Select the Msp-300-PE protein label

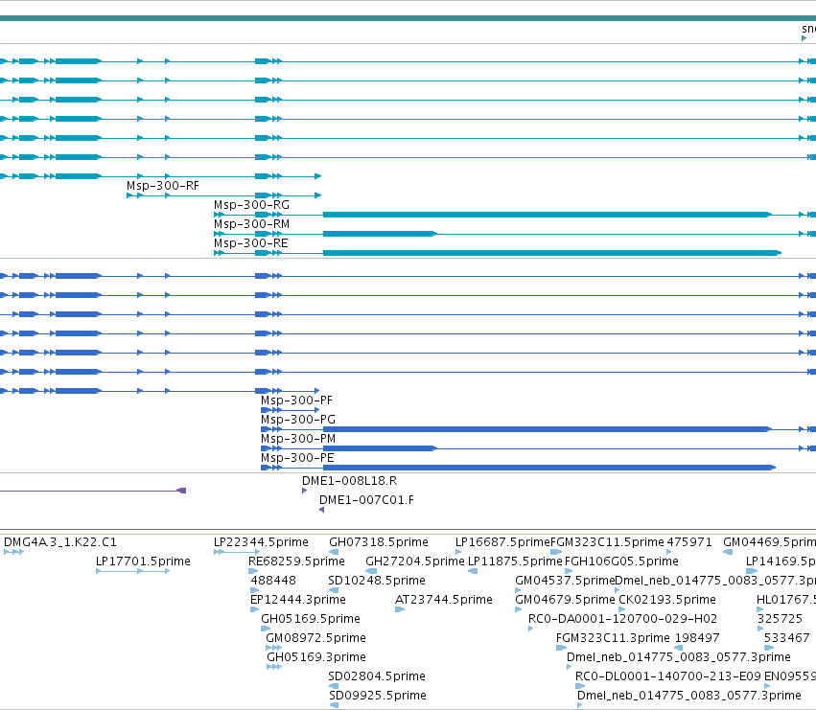tap(297, 458)
